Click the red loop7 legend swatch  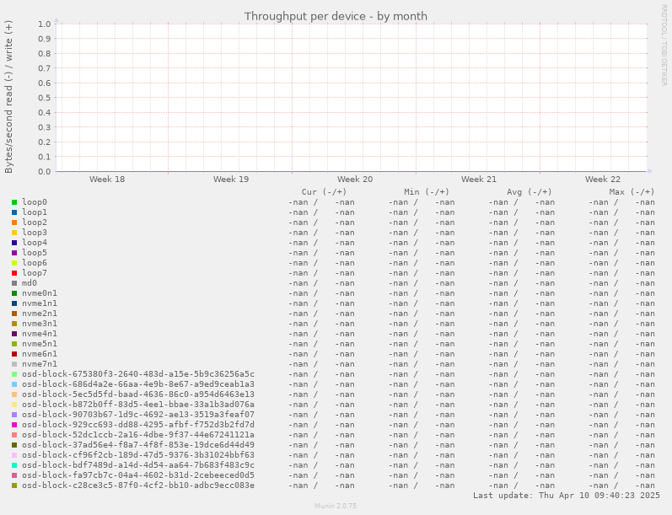click(14, 273)
